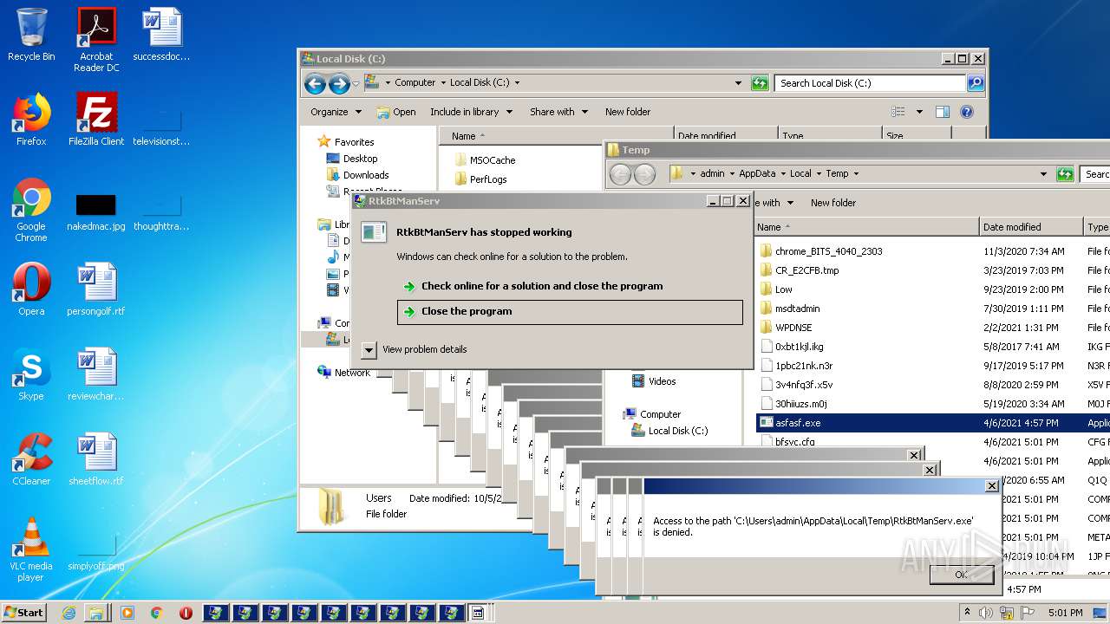
Task: Launch Skype from the desktop
Action: click(x=31, y=374)
